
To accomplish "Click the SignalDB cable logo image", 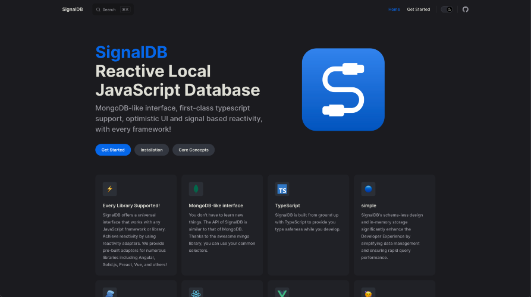I will [x=343, y=90].
